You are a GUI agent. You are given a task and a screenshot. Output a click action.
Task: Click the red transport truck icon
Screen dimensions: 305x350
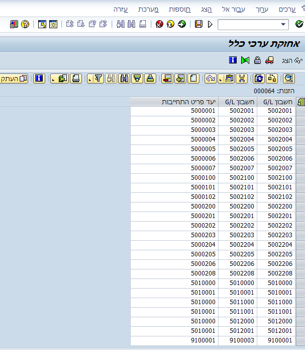point(269,60)
